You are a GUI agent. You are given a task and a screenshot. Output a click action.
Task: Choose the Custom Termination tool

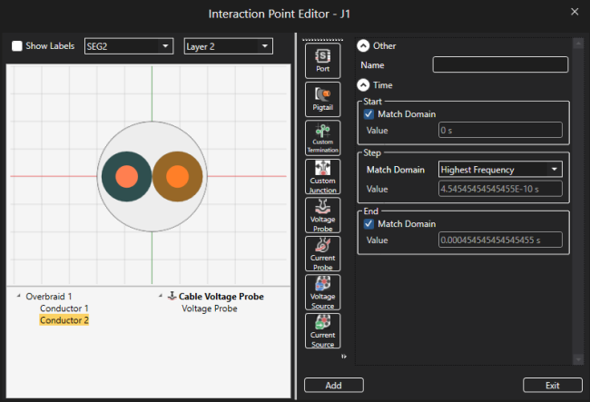pyautogui.click(x=322, y=138)
